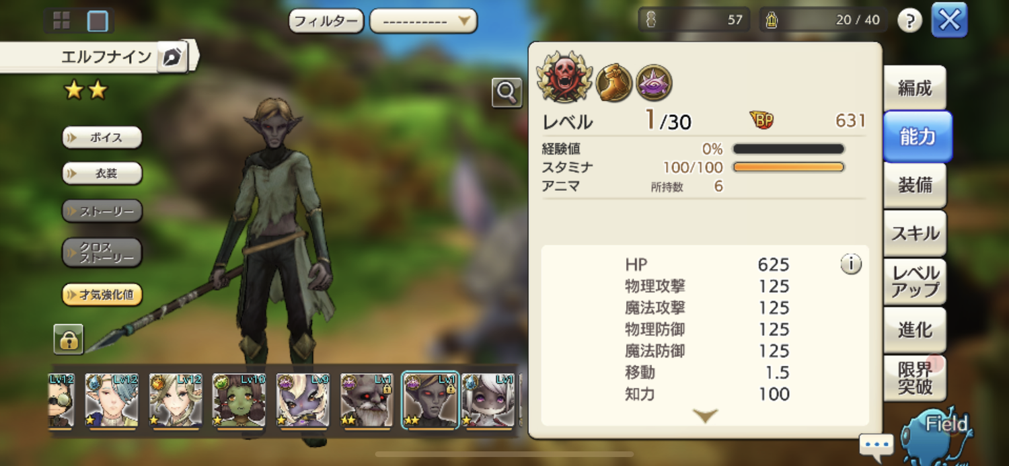This screenshot has height=466, width=1009.
Task: Click the red skull emblem badge
Action: tap(564, 77)
